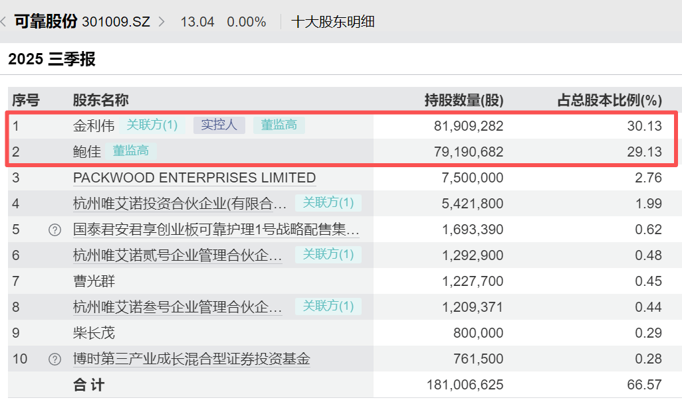Click percentage value 0.45
682x404 pixels.
(x=649, y=281)
